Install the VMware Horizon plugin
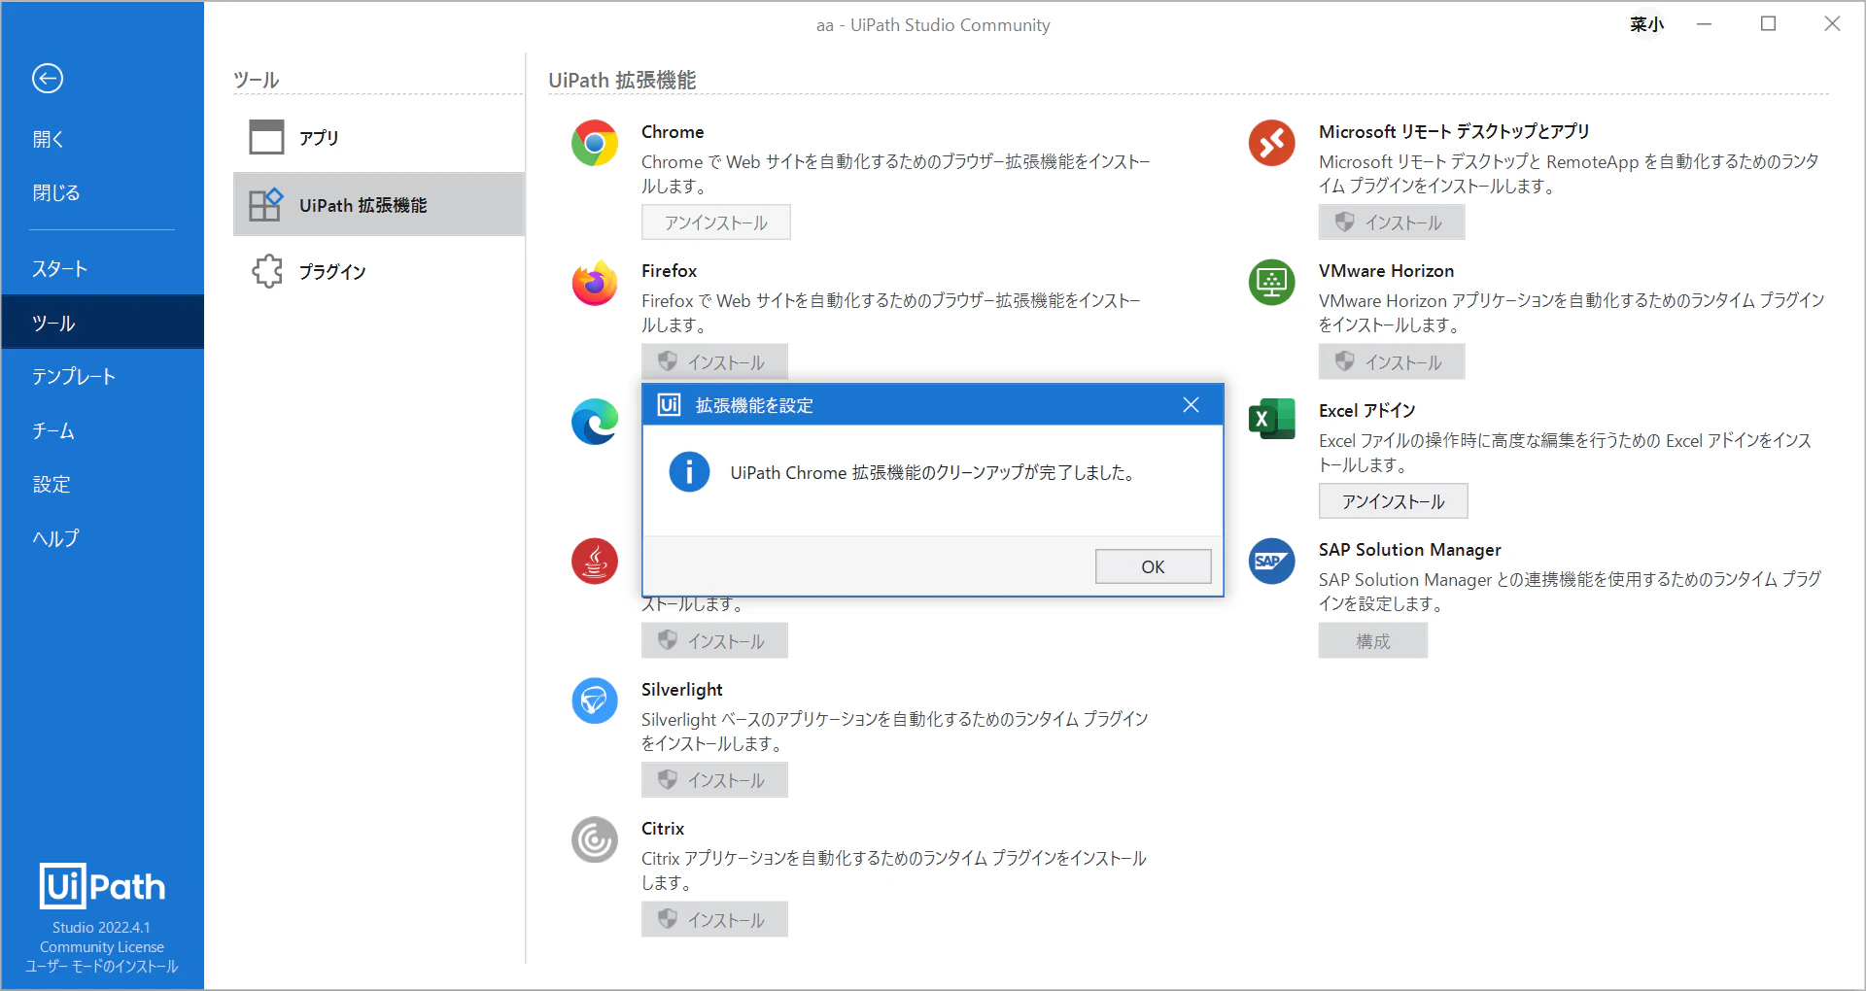Screen dimensions: 1866x991 coord(1392,361)
